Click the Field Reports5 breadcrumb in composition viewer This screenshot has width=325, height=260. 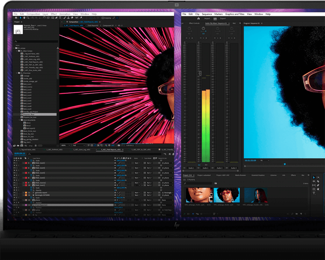pos(93,26)
